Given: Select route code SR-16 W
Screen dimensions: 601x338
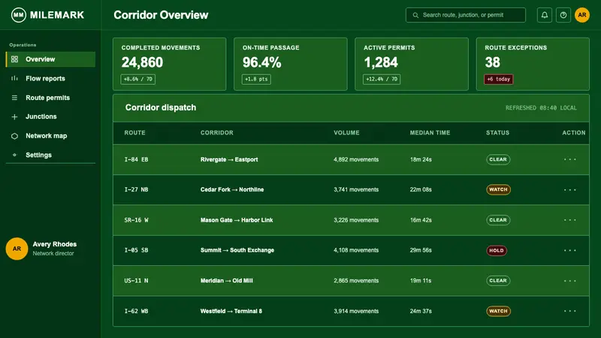Looking at the screenshot, I should coord(136,220).
